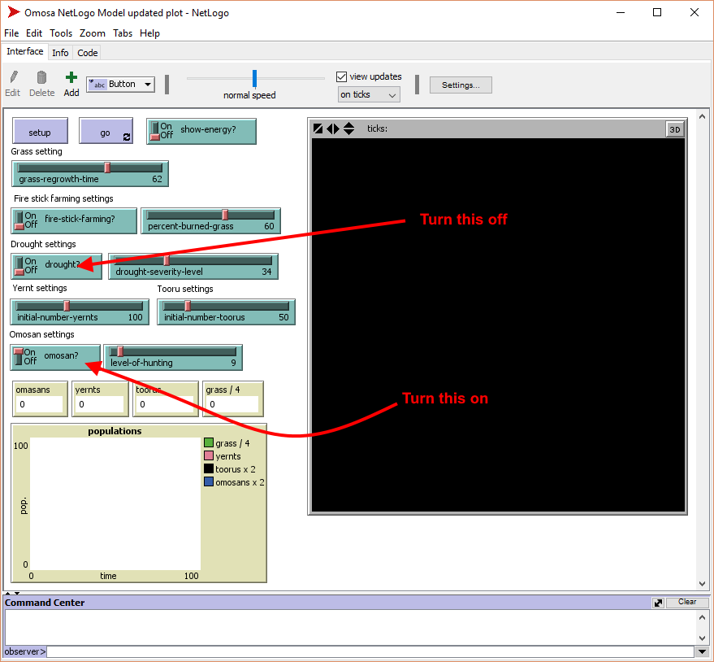Open the observer command history dropdown
The image size is (714, 662).
point(702,651)
